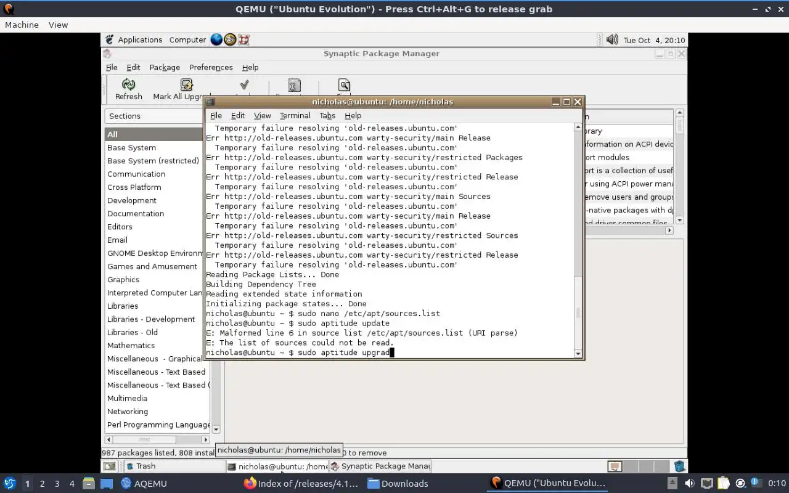Open Synaptic's Preferences menu
The height and width of the screenshot is (493, 789).
point(211,67)
